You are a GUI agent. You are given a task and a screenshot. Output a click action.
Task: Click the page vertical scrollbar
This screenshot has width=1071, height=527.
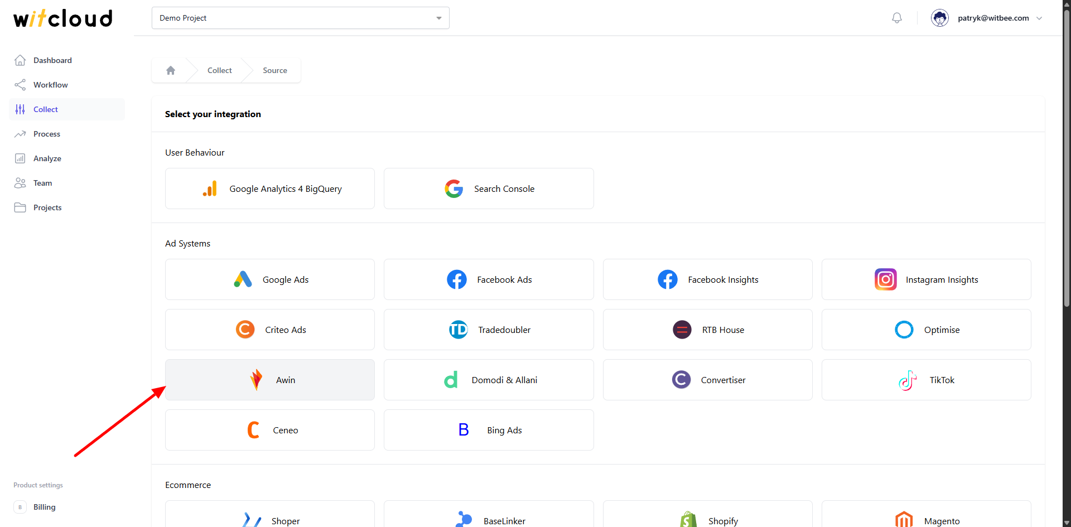coord(1067,159)
